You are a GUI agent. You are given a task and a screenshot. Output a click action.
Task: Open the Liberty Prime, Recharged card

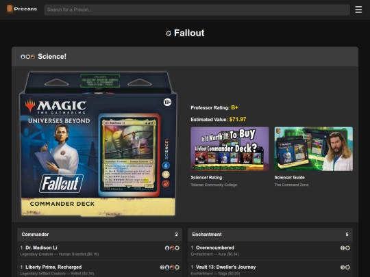point(53,267)
